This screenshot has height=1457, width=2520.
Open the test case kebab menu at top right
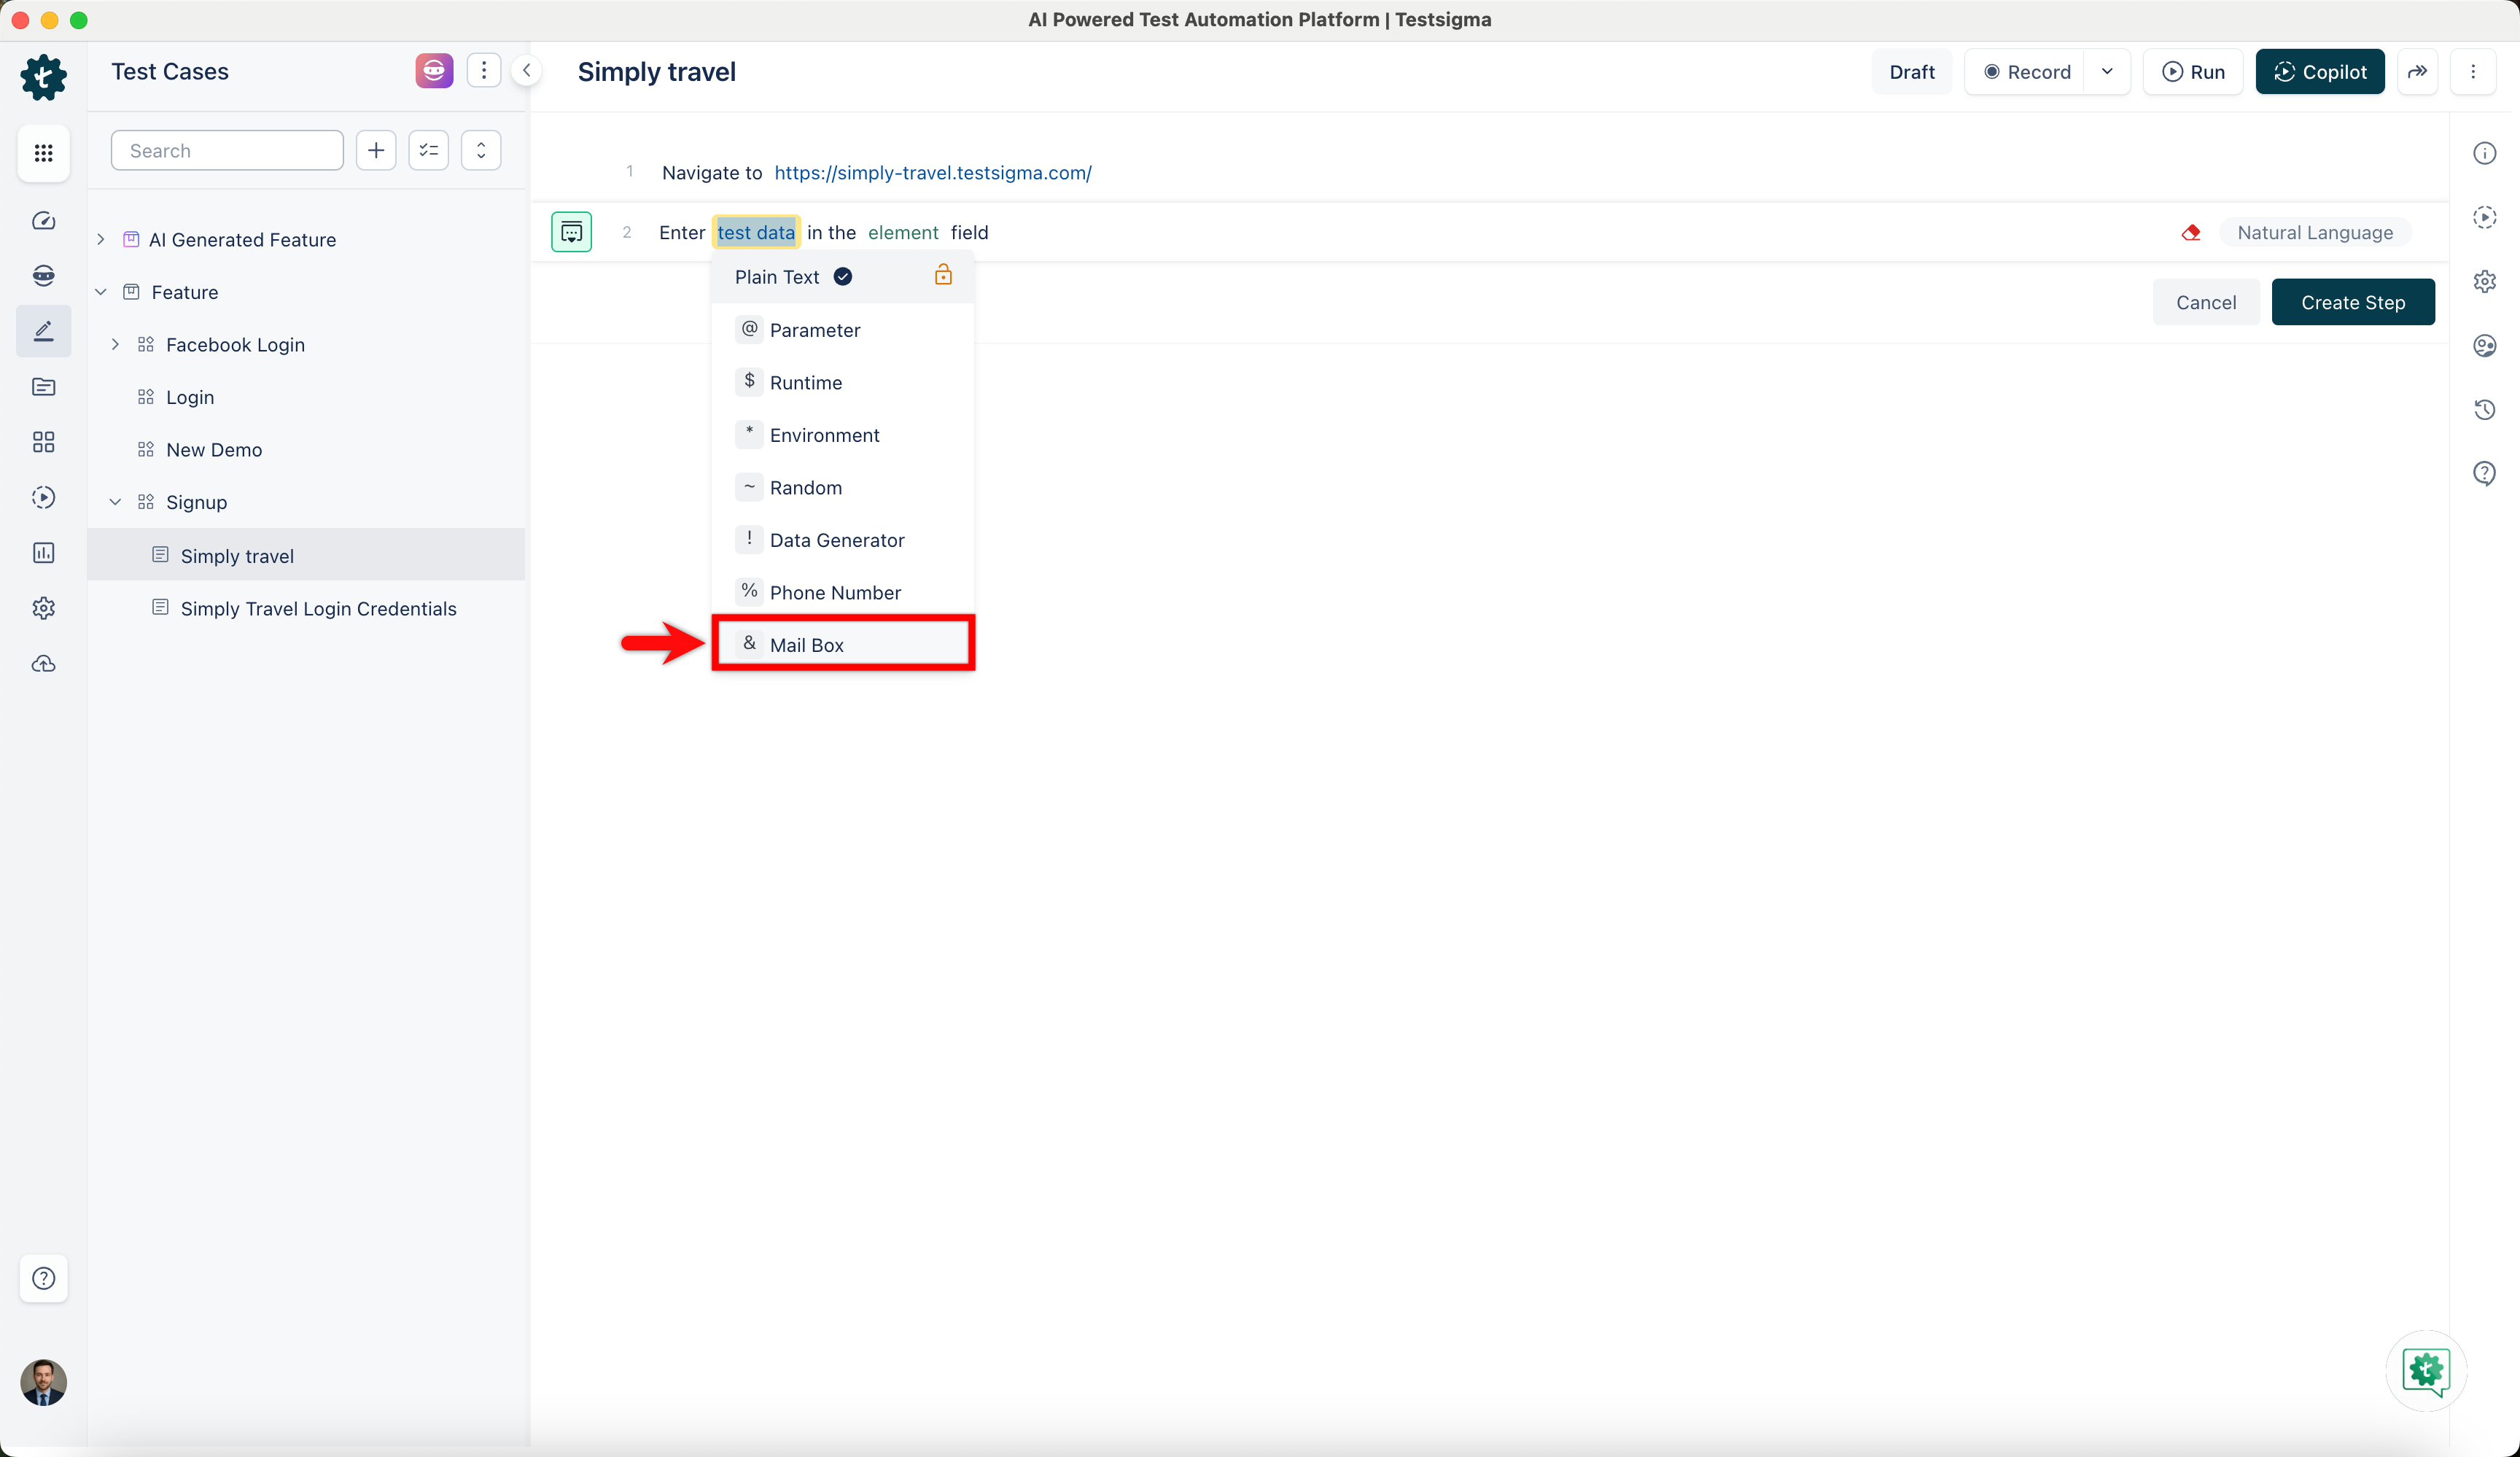2473,72
